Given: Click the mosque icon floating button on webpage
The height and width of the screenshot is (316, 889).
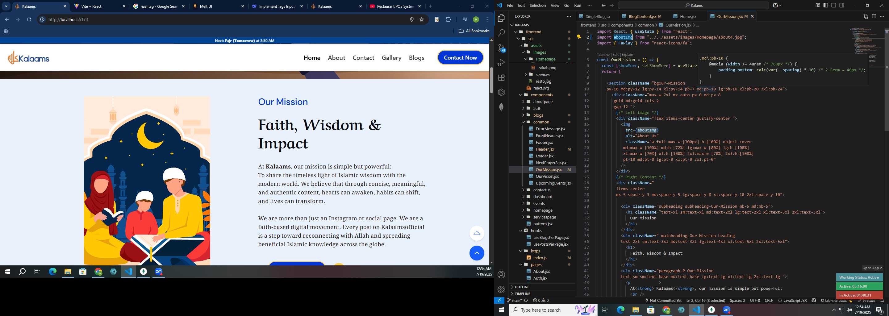Looking at the screenshot, I should click(x=477, y=233).
